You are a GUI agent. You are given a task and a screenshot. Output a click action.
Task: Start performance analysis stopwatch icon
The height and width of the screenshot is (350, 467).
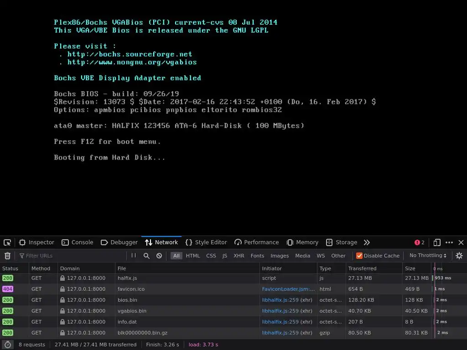8,345
